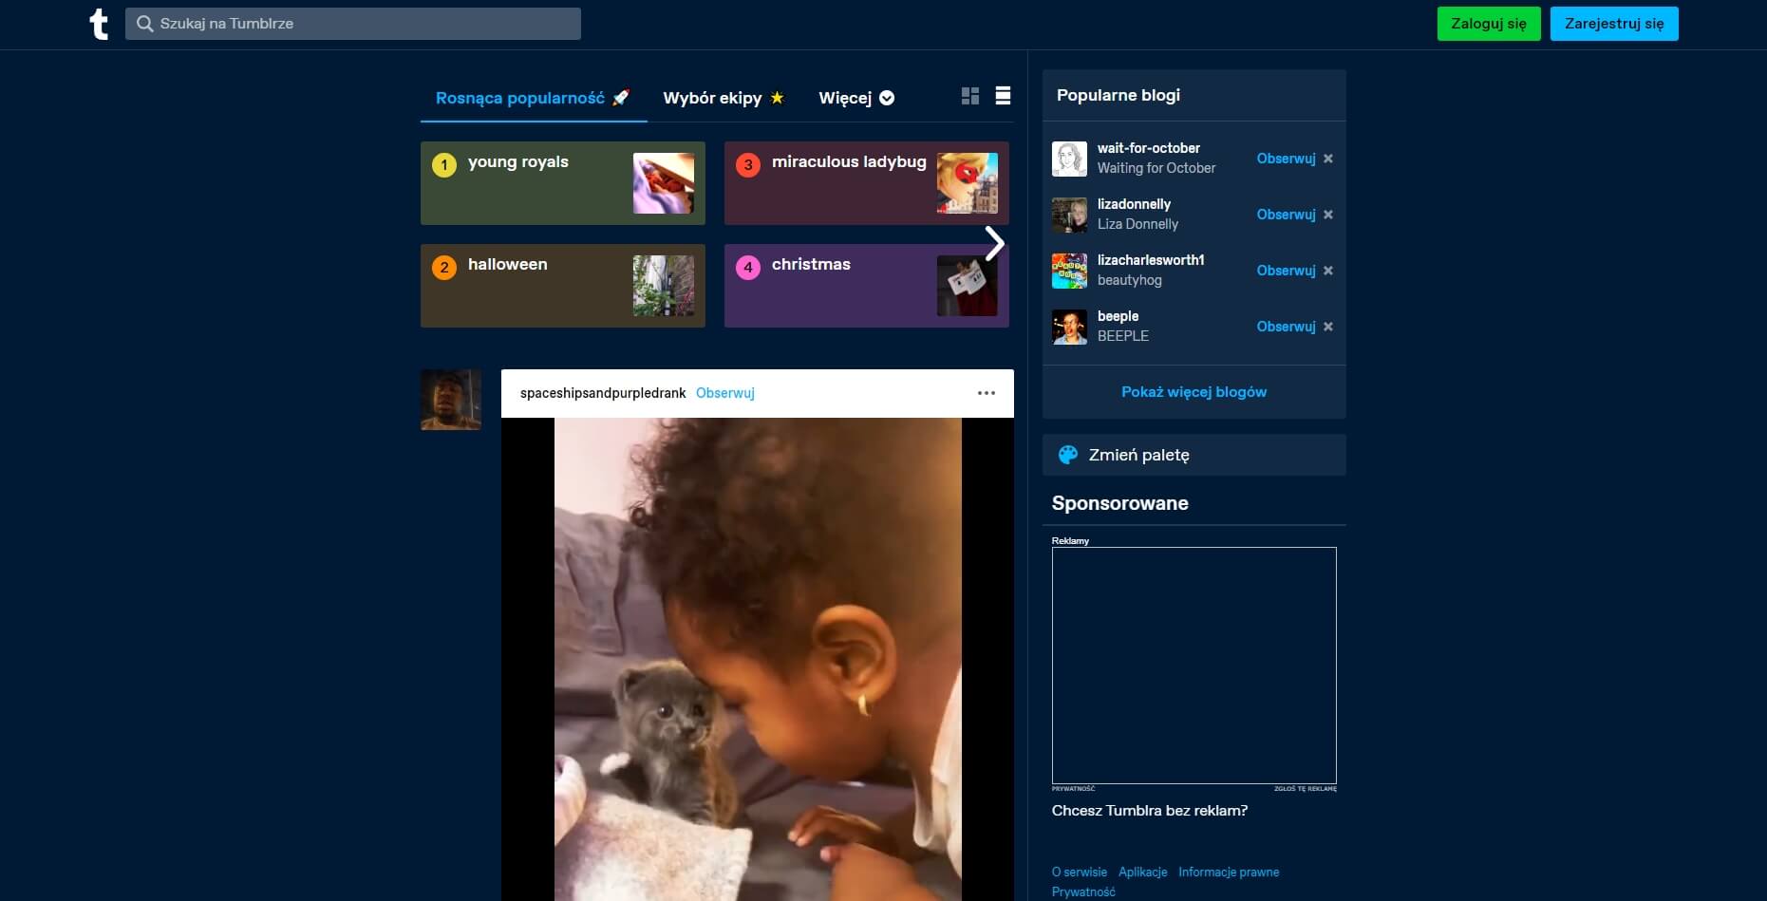Open the Informacje prawne link
The height and width of the screenshot is (901, 1767).
point(1228,872)
